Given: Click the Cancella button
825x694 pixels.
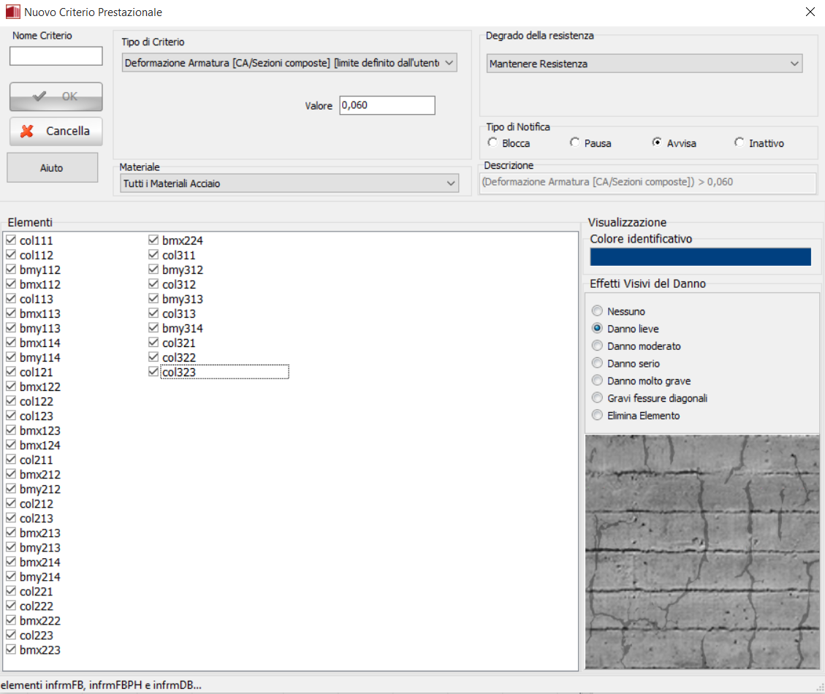Looking at the screenshot, I should click(56, 131).
